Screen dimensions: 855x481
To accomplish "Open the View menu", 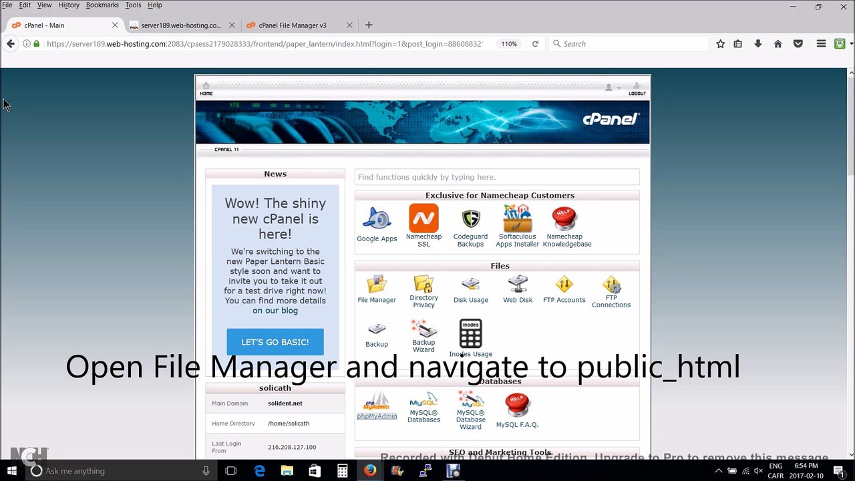I will (44, 5).
